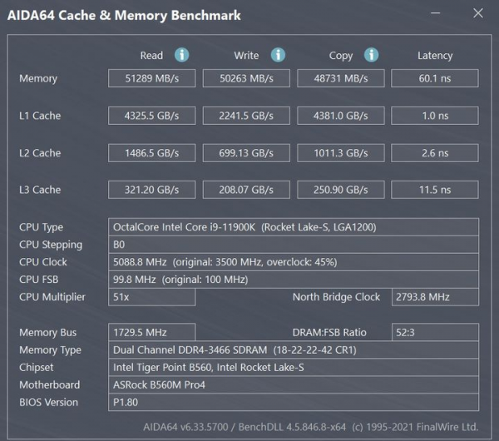Click the L3 Cache Copy 250.90 GB/s box
The image size is (499, 441).
340,190
